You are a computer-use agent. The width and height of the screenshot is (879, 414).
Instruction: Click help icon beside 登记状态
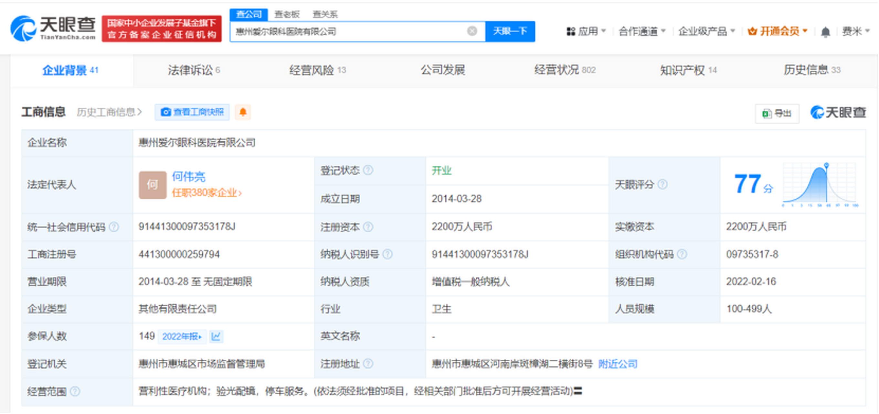pos(368,170)
